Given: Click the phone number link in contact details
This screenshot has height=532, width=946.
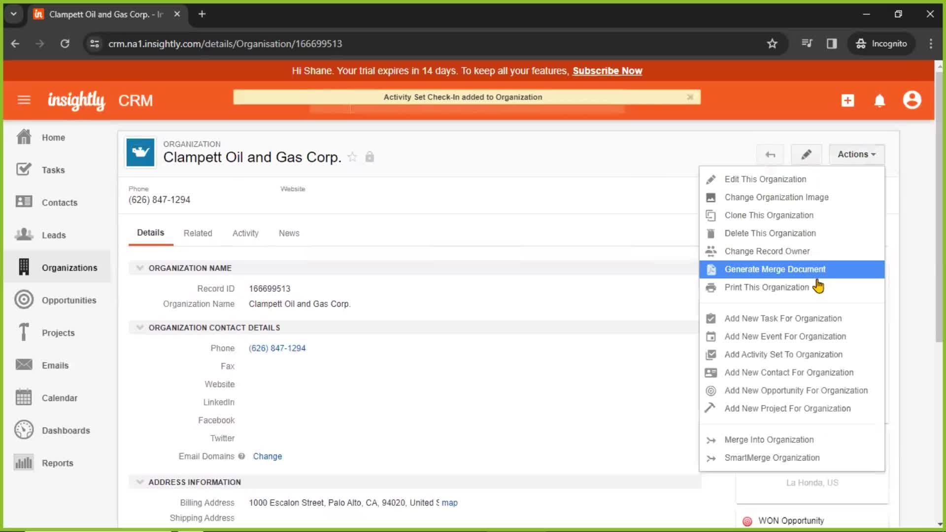Looking at the screenshot, I should click(x=277, y=348).
